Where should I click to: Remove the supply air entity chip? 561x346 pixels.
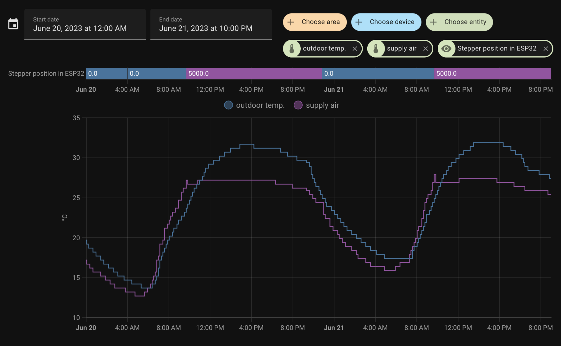(425, 49)
